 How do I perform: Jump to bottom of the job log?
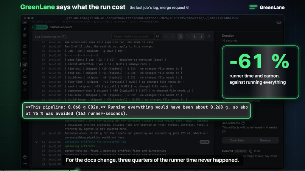pos(201,37)
